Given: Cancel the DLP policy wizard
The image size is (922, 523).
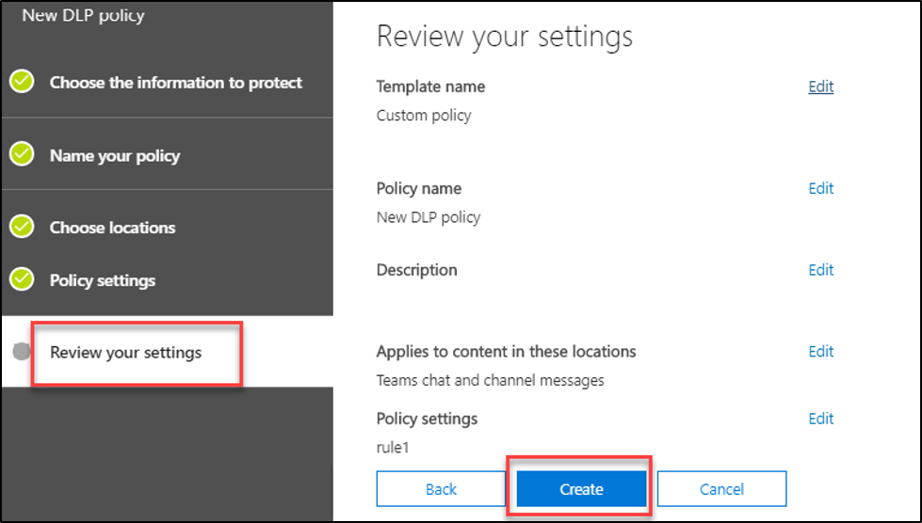Looking at the screenshot, I should pos(721,489).
